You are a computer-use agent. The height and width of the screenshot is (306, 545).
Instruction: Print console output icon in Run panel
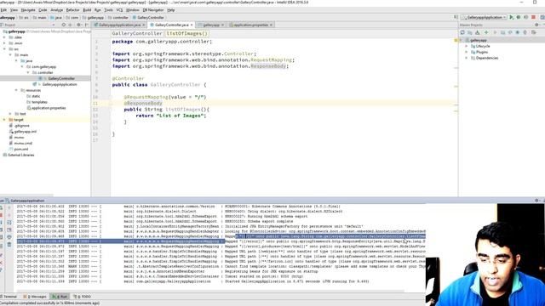click(9, 237)
